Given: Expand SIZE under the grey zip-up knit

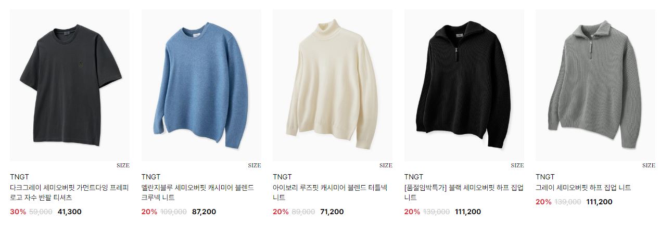Looking at the screenshot, I should 649,165.
